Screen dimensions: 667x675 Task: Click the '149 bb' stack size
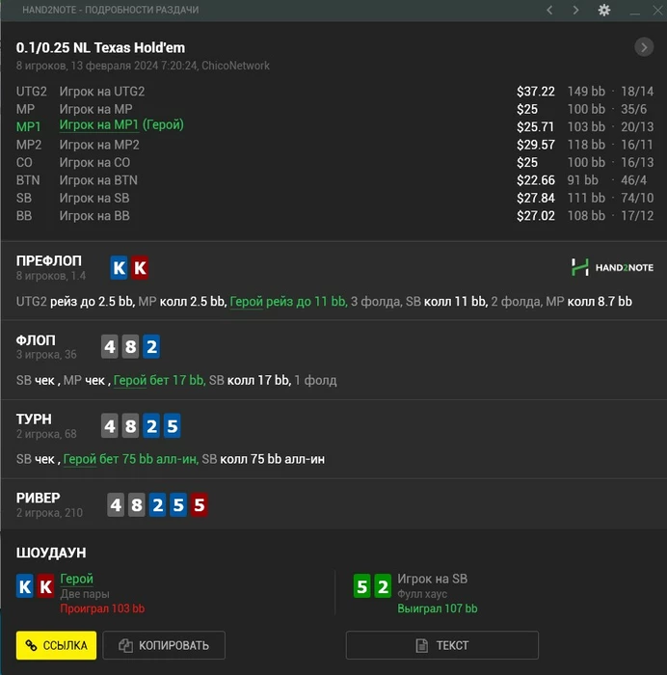point(586,92)
